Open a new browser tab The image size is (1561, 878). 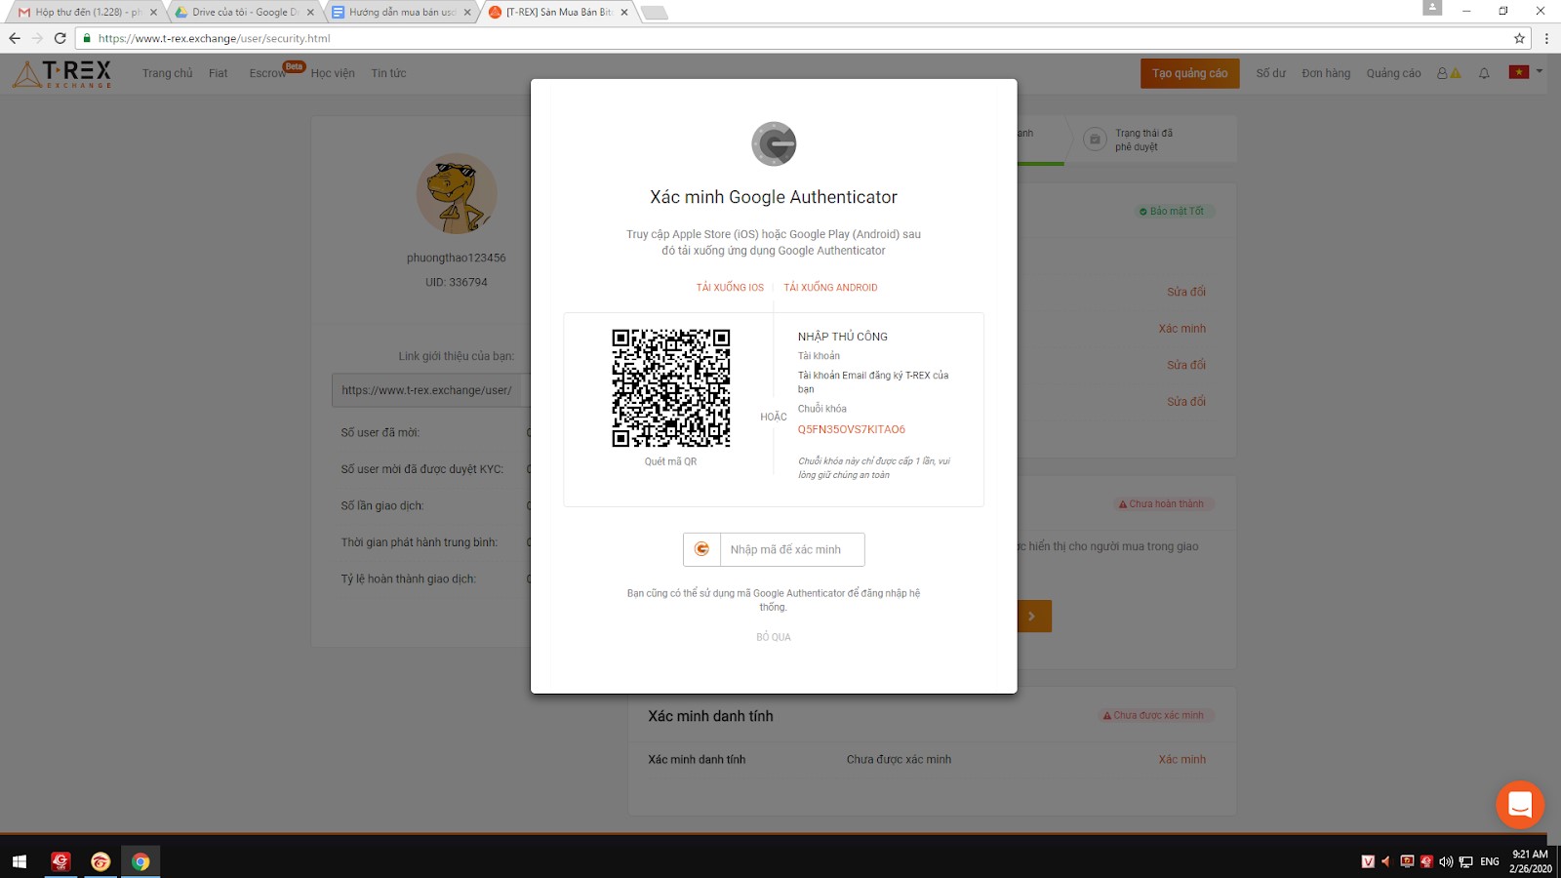click(x=655, y=13)
